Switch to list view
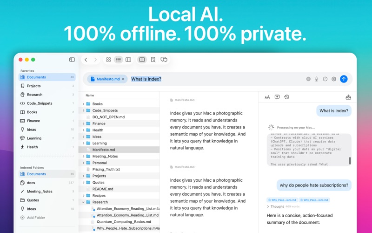 (119, 60)
